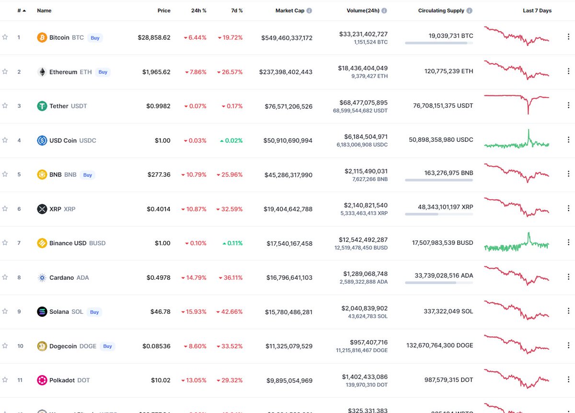Screen dimensions: 575x413
Task: Open Circulating Supply info tooltip icon
Action: [469, 11]
